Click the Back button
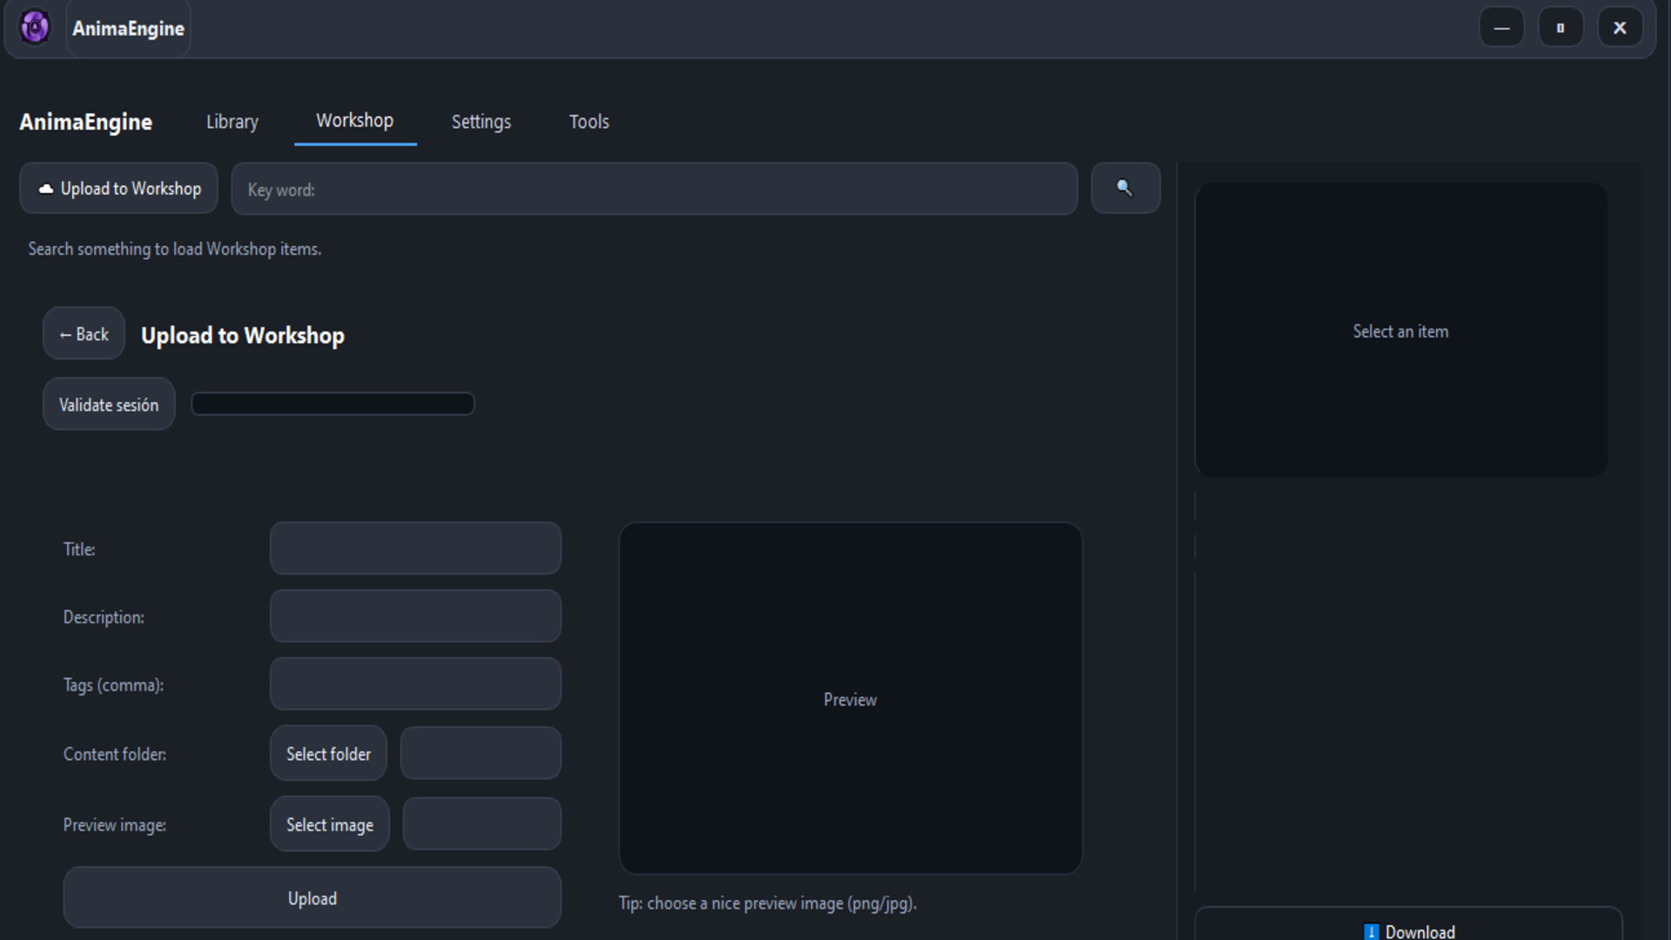Image resolution: width=1671 pixels, height=940 pixels. coord(84,333)
